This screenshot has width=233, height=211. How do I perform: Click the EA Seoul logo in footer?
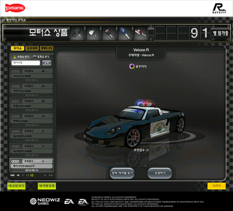[83, 202]
